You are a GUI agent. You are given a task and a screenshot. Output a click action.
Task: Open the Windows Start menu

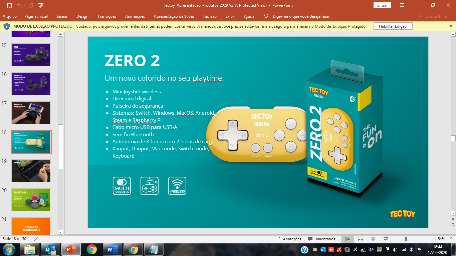[9, 249]
